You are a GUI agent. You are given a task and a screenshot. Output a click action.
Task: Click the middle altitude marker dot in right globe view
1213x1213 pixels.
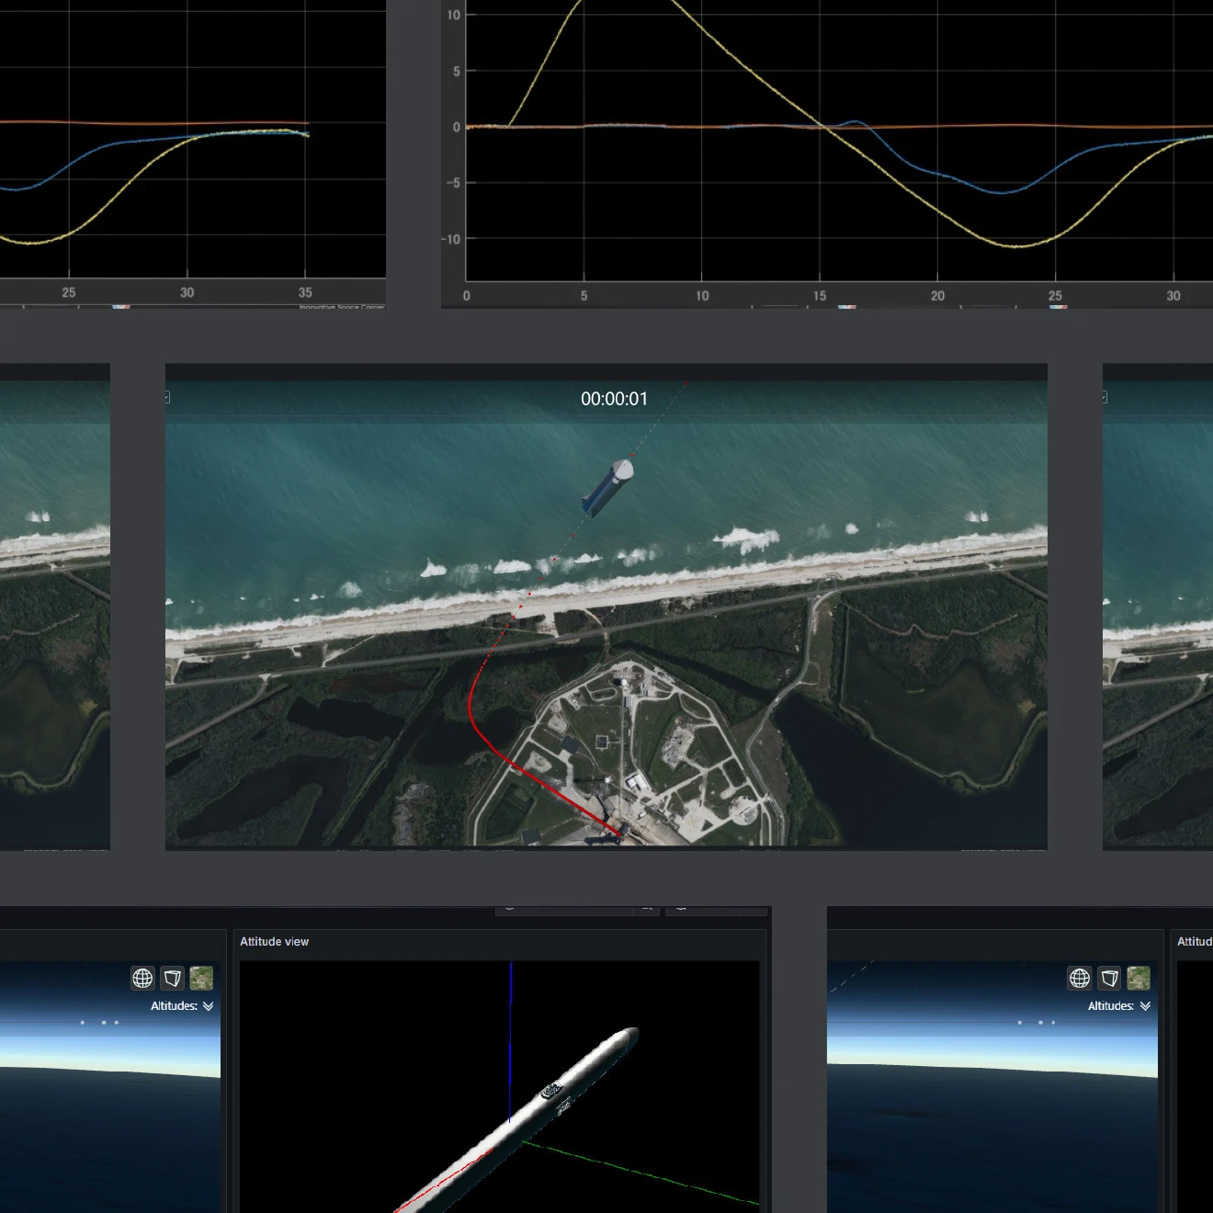tap(1039, 1023)
